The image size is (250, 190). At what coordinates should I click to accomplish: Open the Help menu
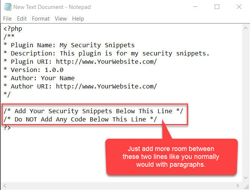pyautogui.click(x=78, y=19)
